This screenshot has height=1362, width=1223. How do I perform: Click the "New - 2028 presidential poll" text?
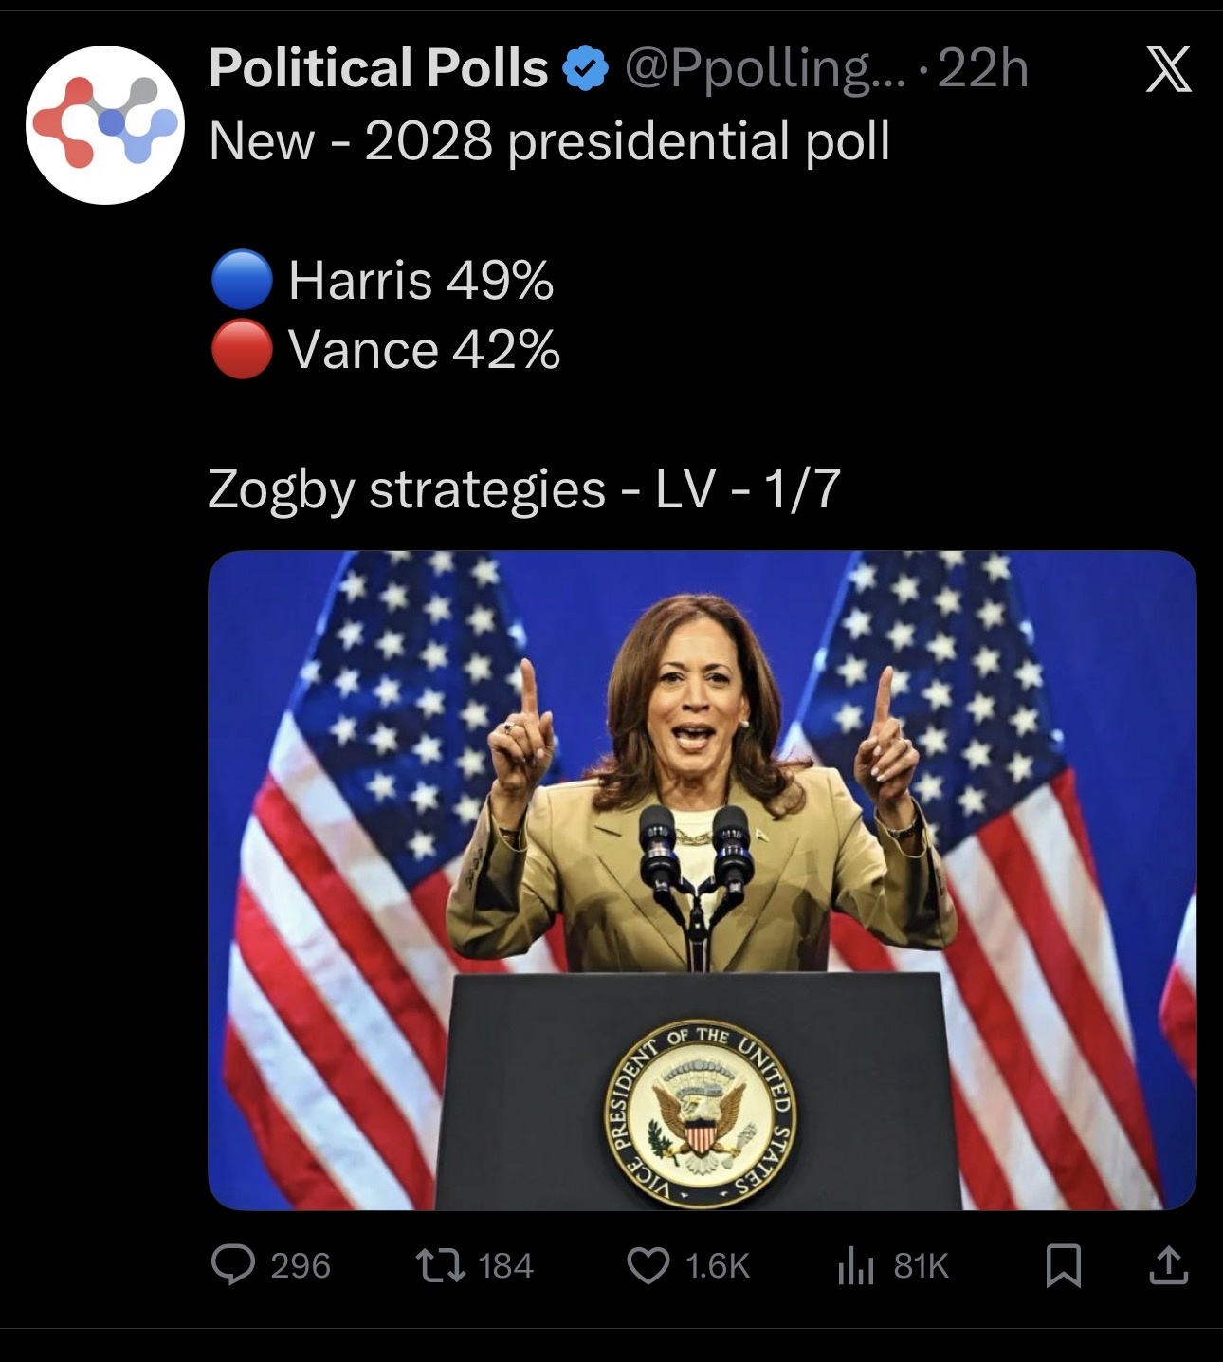tap(549, 141)
